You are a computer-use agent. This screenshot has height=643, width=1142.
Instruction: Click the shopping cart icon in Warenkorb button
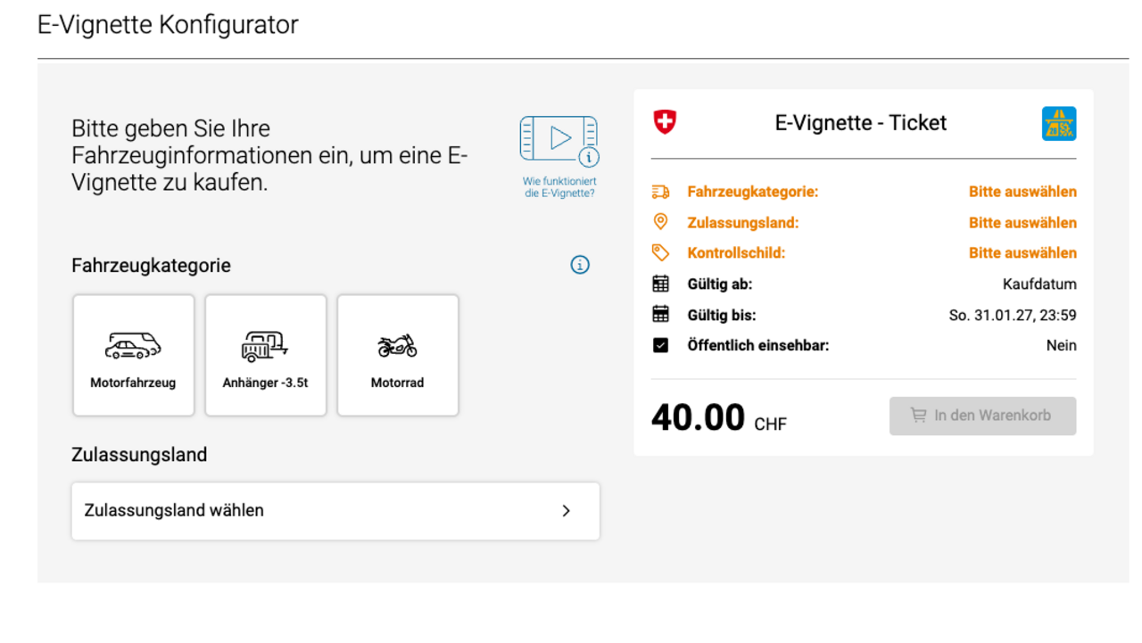[x=919, y=416]
